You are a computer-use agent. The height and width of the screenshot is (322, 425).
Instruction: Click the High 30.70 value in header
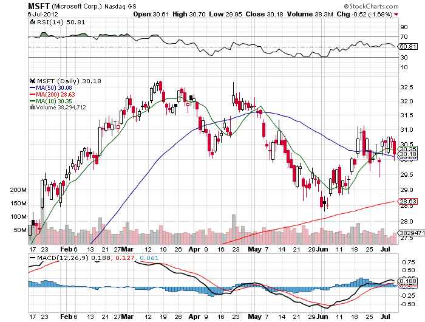point(189,14)
